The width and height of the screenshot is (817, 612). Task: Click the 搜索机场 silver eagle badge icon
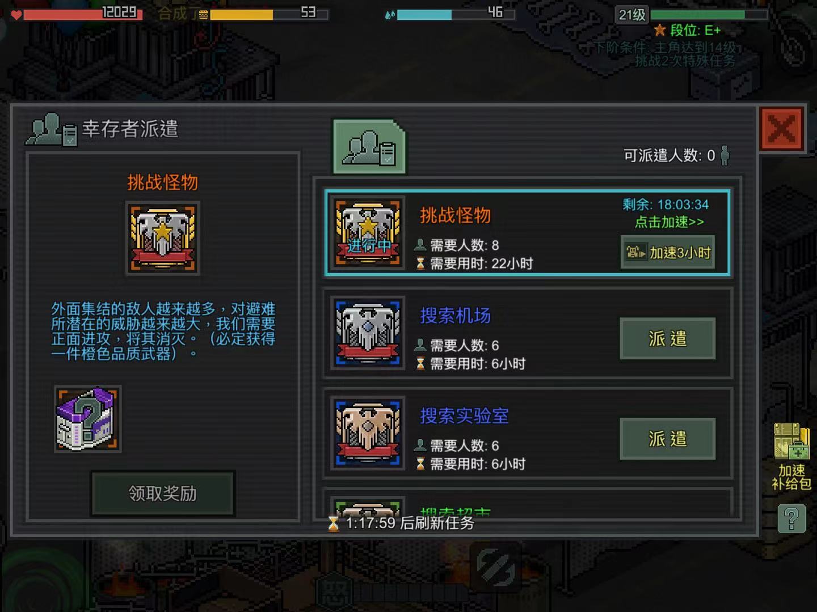point(368,333)
